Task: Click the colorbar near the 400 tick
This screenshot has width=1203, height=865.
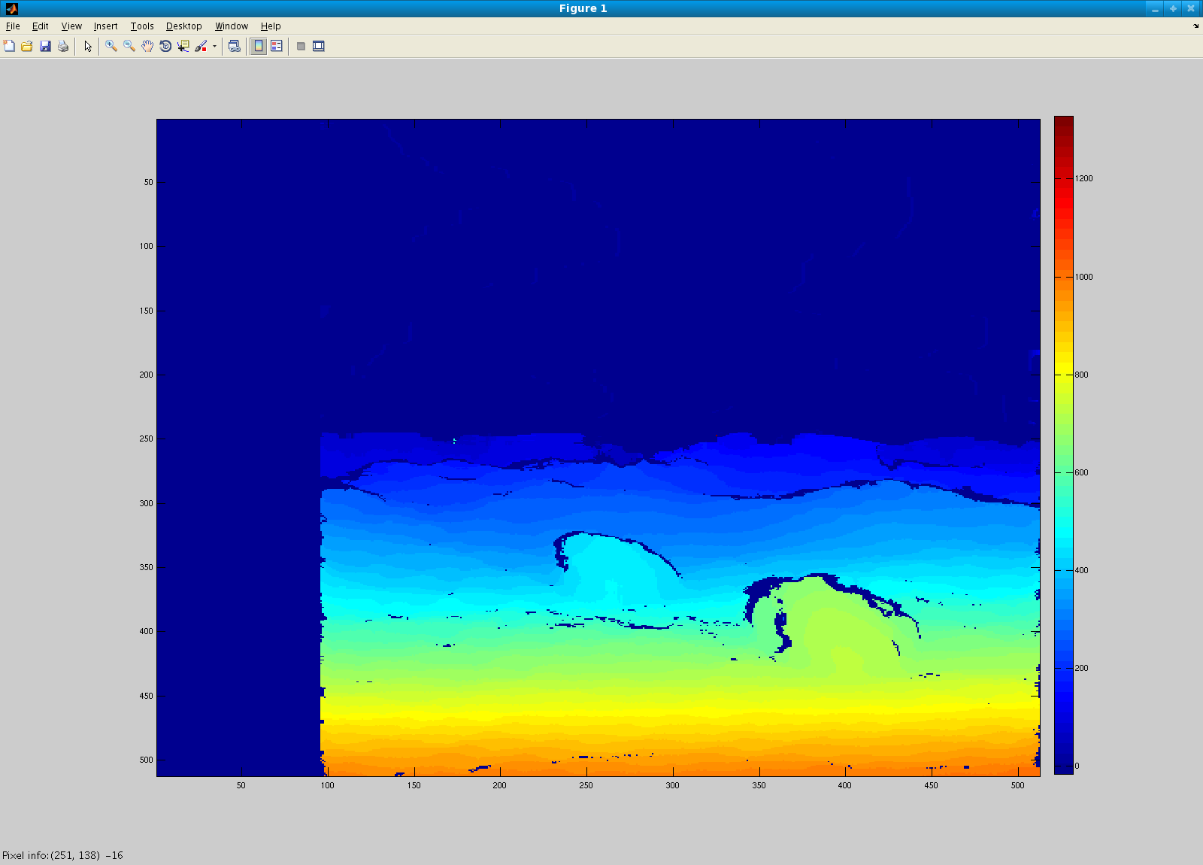Action: click(x=1064, y=570)
